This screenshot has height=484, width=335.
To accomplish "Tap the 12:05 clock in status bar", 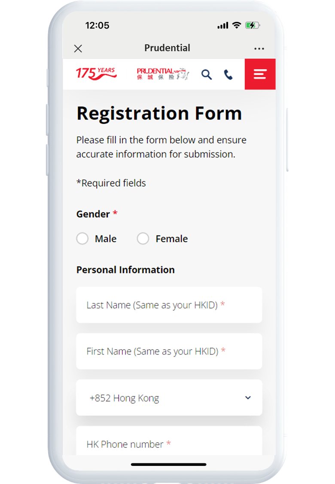I will pyautogui.click(x=97, y=25).
